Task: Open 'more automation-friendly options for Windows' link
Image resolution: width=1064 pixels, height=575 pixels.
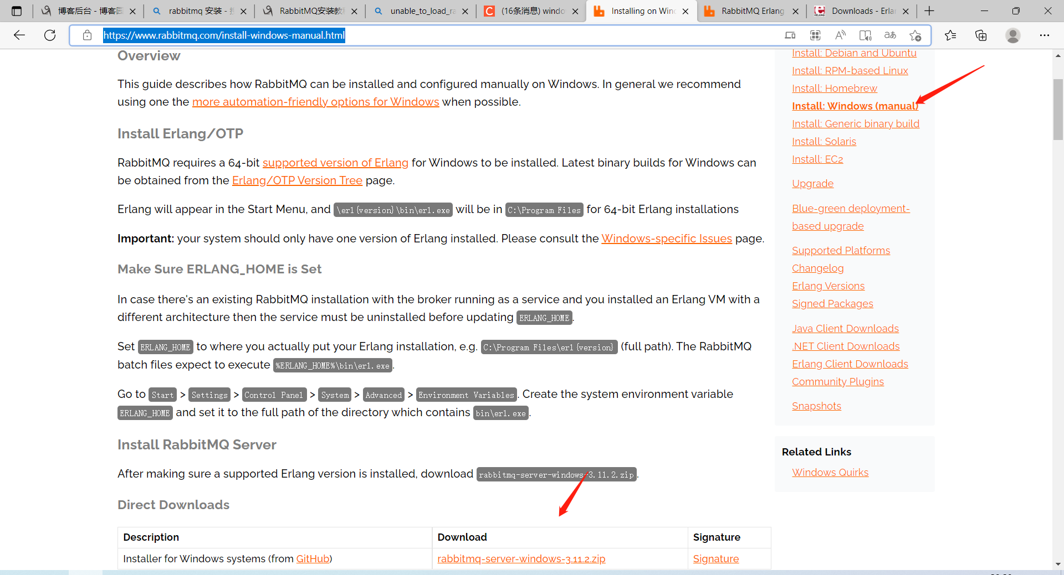Action: point(315,102)
